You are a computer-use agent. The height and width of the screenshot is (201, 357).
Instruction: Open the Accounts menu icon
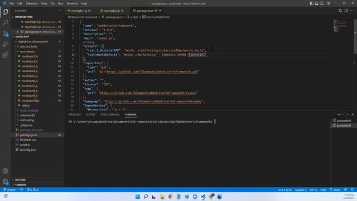(5, 171)
